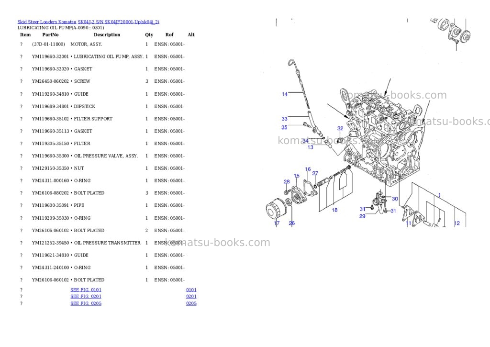The width and height of the screenshot is (490, 347).
Task: Click callout 18 on the diagram
Action: pyautogui.click(x=334, y=210)
